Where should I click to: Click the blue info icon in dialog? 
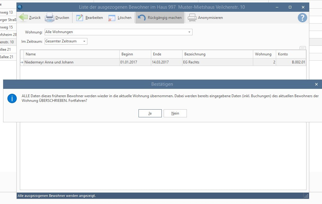[x=12, y=98]
